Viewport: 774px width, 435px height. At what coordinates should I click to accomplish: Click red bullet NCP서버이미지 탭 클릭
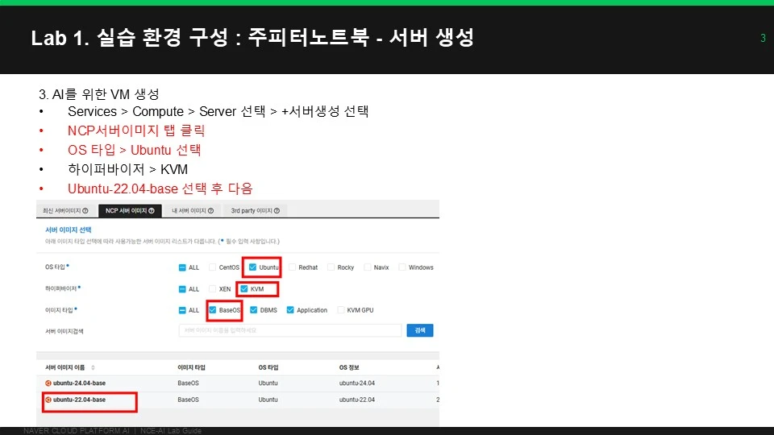pos(136,130)
